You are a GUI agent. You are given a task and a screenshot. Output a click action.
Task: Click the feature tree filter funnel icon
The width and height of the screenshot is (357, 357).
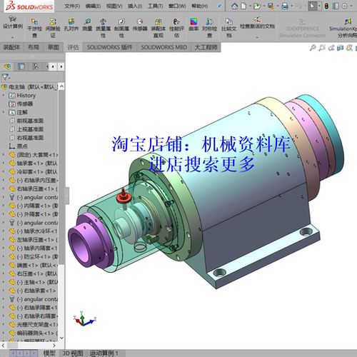pos(5,76)
